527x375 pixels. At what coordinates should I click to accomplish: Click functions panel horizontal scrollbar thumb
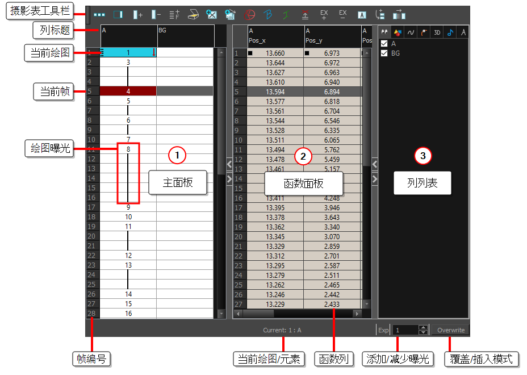(x=258, y=314)
